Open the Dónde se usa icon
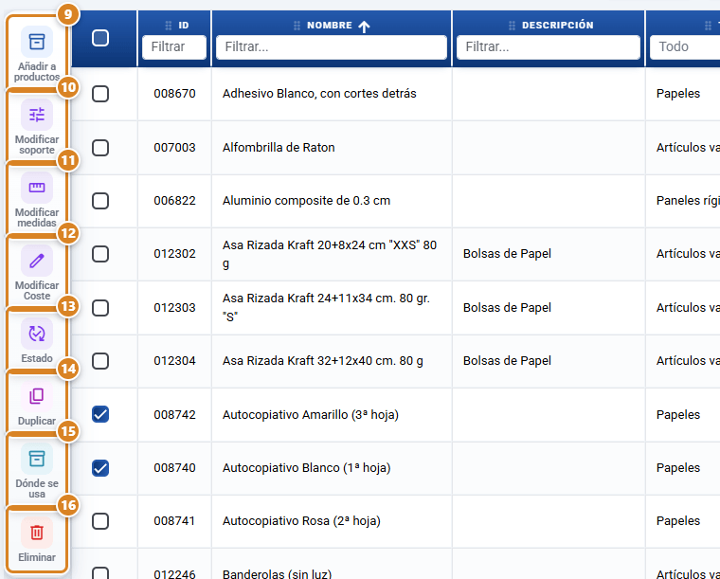 pyautogui.click(x=37, y=459)
